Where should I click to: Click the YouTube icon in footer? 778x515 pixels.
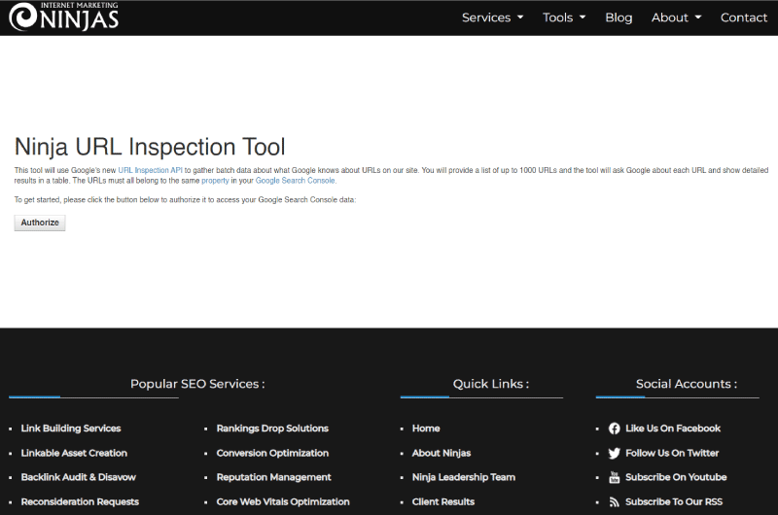tap(615, 477)
